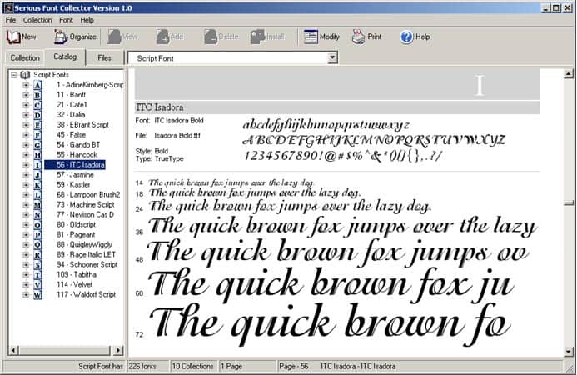Click the Print printer icon
The width and height of the screenshot is (577, 375).
(x=358, y=37)
